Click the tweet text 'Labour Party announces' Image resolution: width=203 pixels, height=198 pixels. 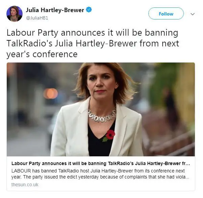tap(56, 33)
